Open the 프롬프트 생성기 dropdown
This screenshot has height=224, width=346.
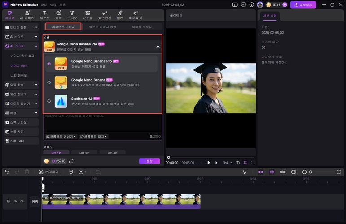(61, 136)
